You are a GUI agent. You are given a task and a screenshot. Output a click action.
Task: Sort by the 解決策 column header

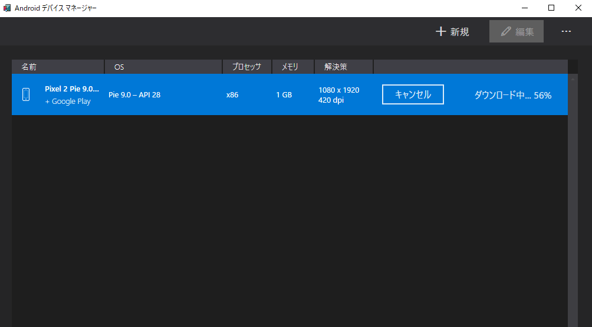pos(344,67)
